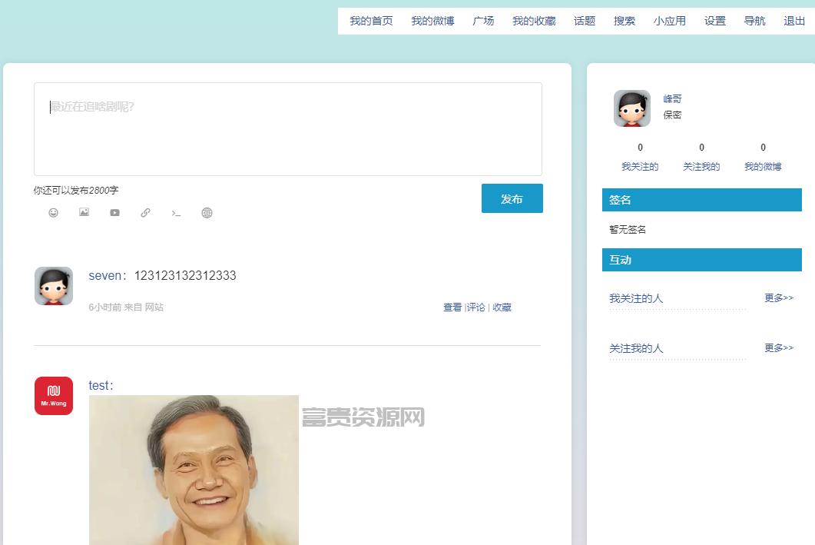
Task: Insert a hyperlink using the link icon
Action: pos(145,213)
